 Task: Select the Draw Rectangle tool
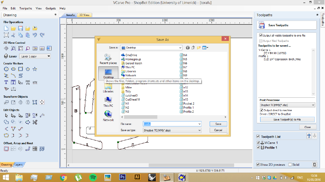click(x=20, y=69)
